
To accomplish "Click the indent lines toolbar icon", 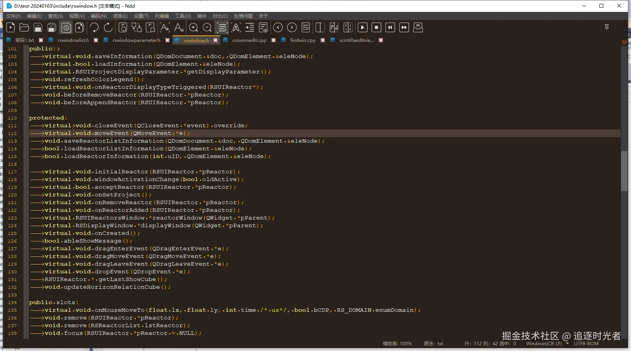I will (x=250, y=28).
